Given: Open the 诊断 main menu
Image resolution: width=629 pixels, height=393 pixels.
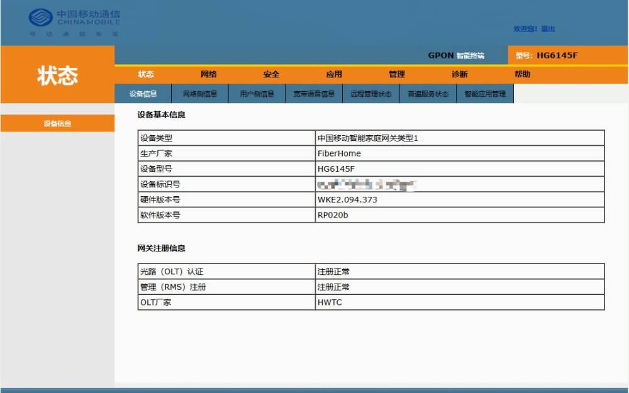Looking at the screenshot, I should (x=460, y=74).
